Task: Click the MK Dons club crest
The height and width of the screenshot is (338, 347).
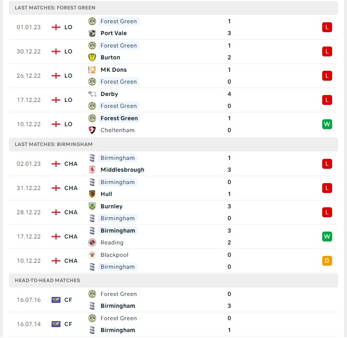Action: click(92, 70)
